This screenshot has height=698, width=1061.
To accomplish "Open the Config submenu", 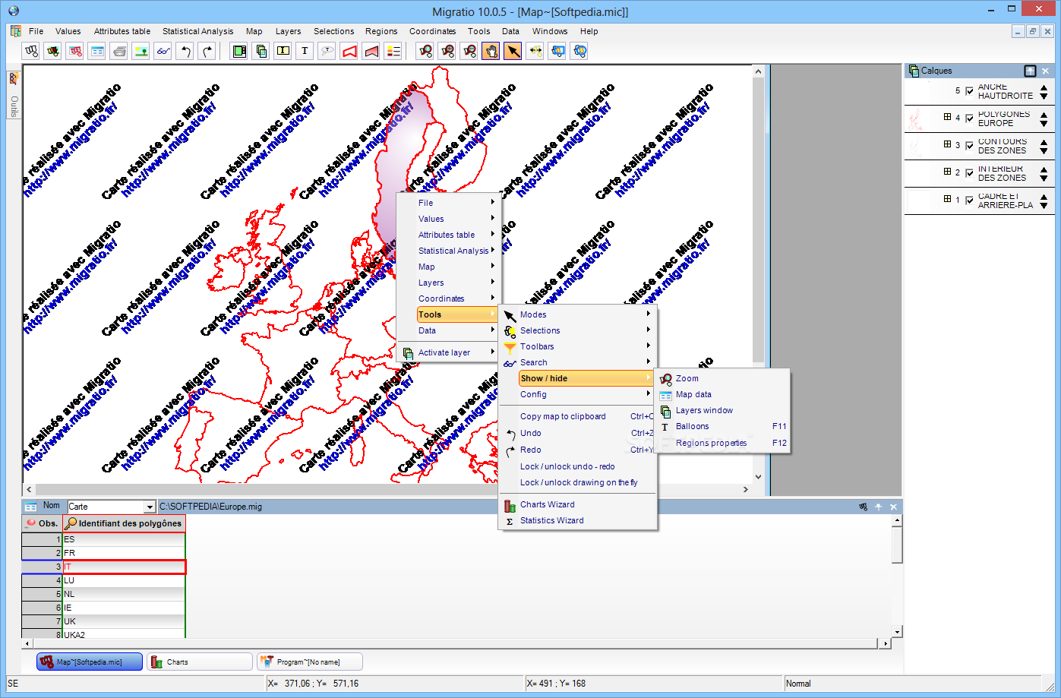I will tap(577, 394).
